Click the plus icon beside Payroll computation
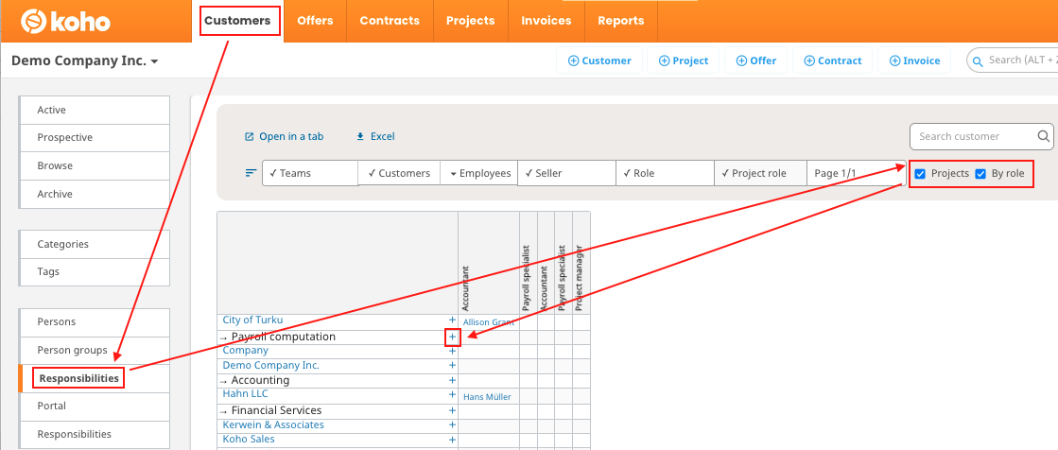1058x450 pixels. 452,336
